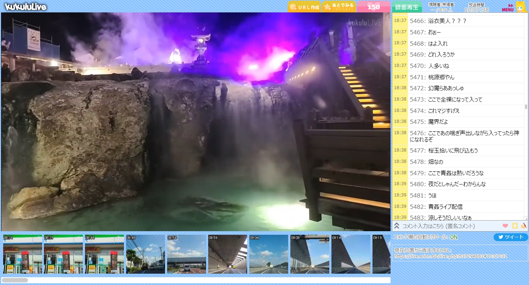Click the blonde mascot character icon

coord(521,7)
